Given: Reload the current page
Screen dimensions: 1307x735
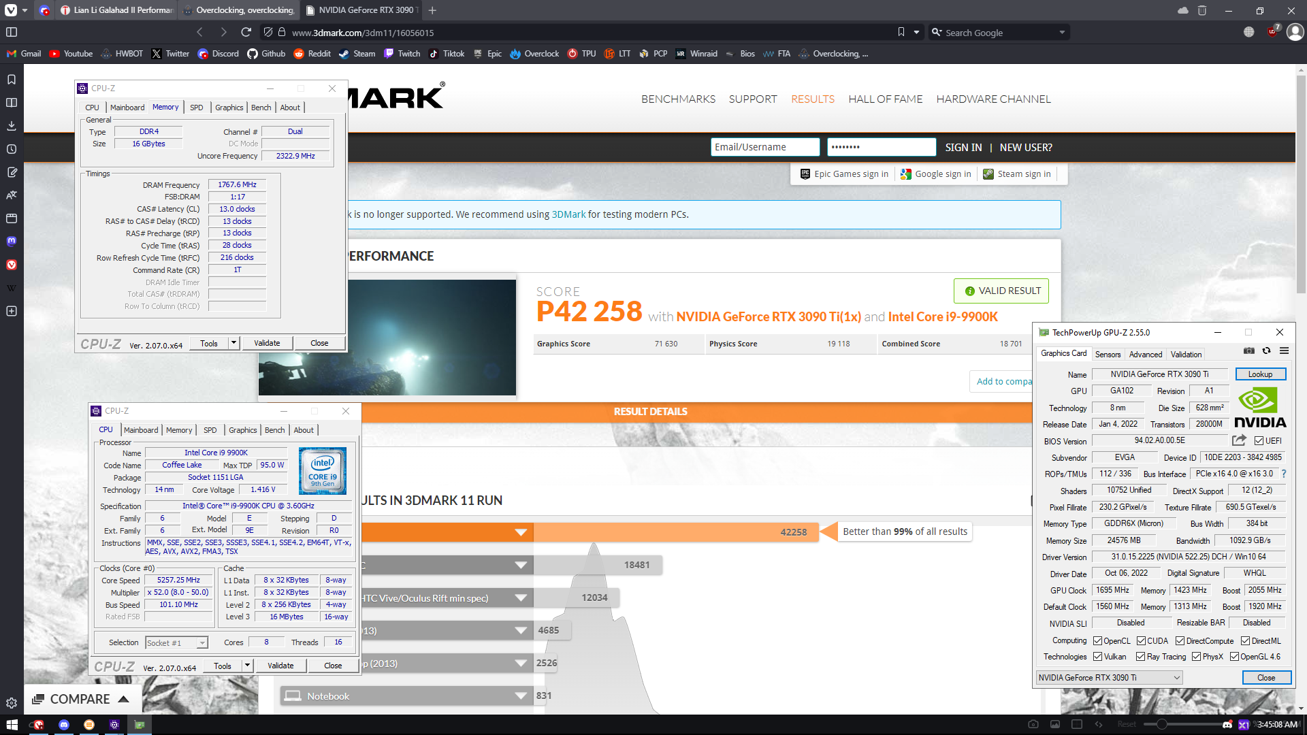Looking at the screenshot, I should pyautogui.click(x=246, y=32).
